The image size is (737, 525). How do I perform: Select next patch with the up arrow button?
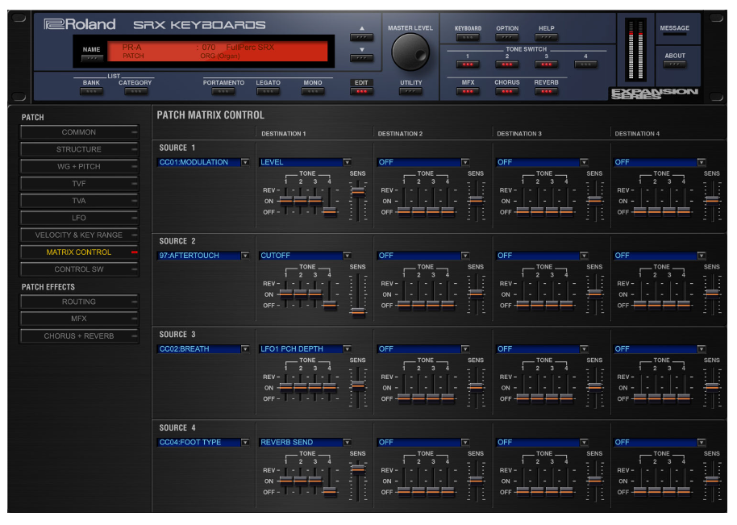361,37
